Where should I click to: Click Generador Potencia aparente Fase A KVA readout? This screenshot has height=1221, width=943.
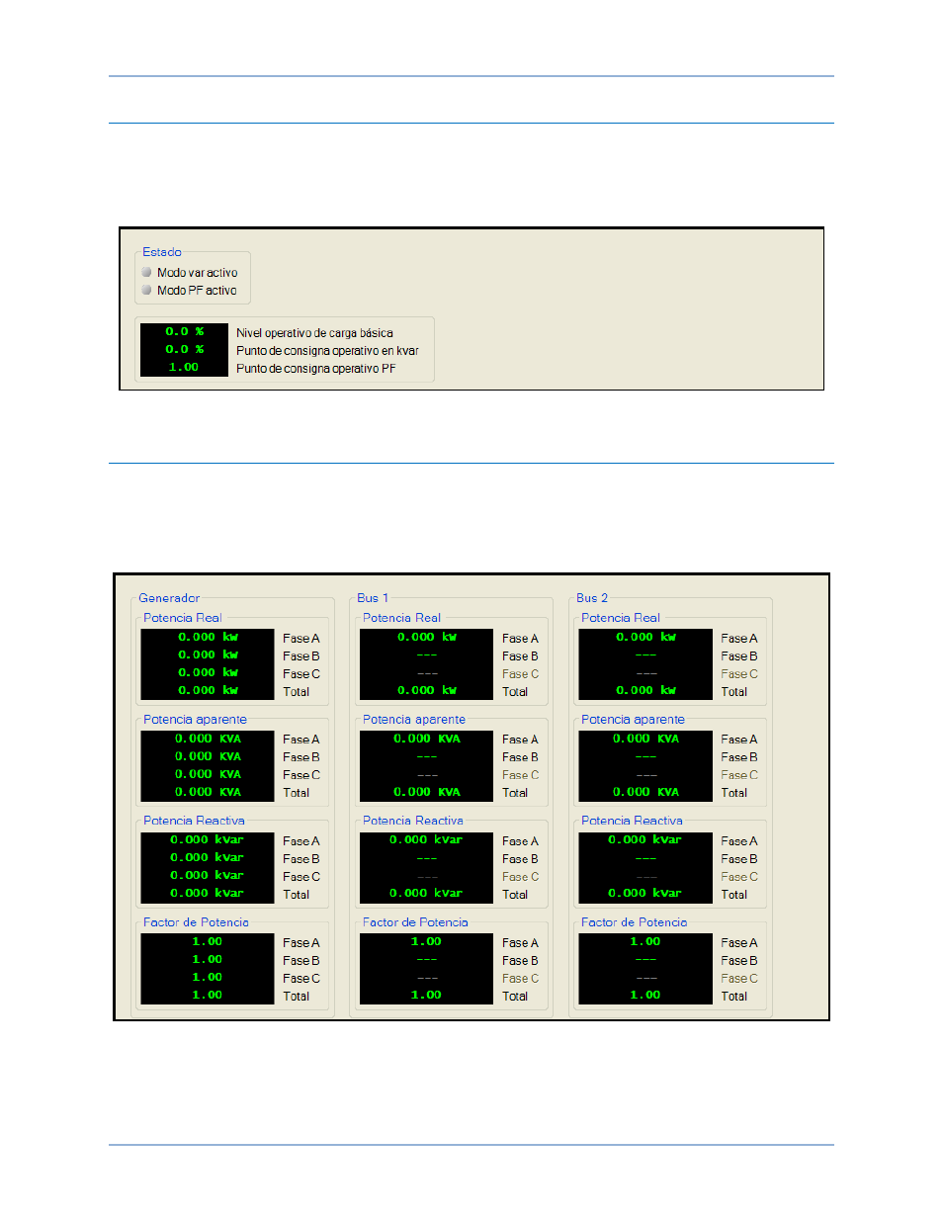[208, 739]
